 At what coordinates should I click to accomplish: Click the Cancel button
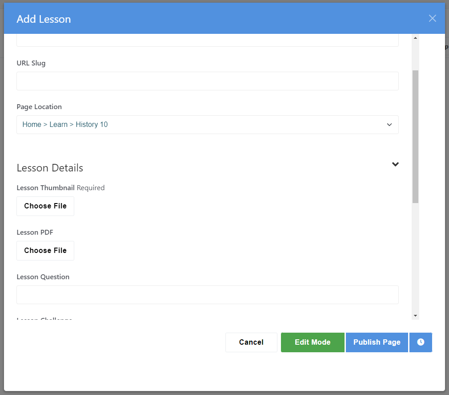pos(251,342)
